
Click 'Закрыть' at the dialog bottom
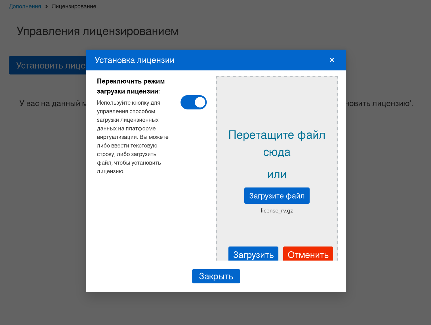click(216, 276)
